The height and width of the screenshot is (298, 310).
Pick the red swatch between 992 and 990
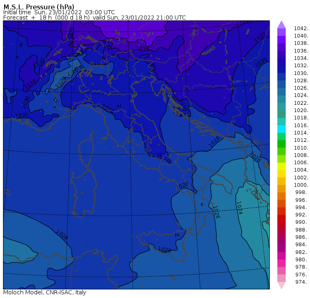(281, 219)
